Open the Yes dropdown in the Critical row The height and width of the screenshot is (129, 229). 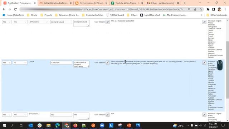7,63
